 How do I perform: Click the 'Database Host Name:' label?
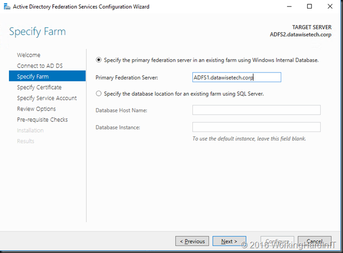click(121, 110)
